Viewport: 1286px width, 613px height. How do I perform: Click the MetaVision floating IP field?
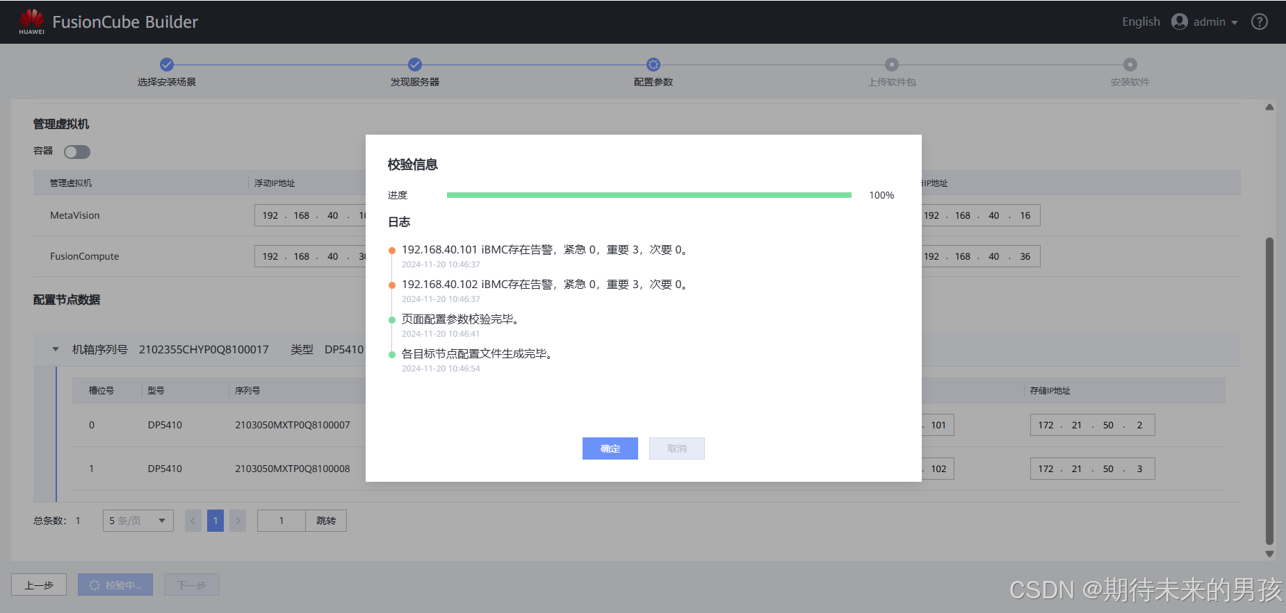pyautogui.click(x=310, y=215)
